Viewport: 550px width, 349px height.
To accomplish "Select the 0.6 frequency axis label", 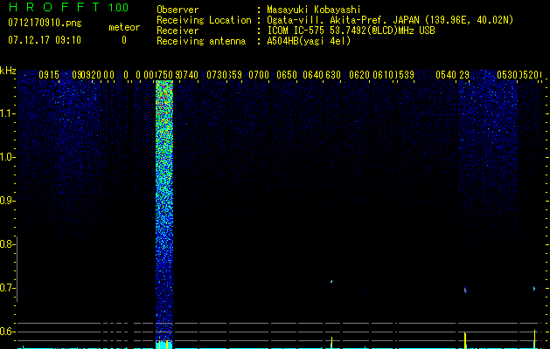I will 7,332.
